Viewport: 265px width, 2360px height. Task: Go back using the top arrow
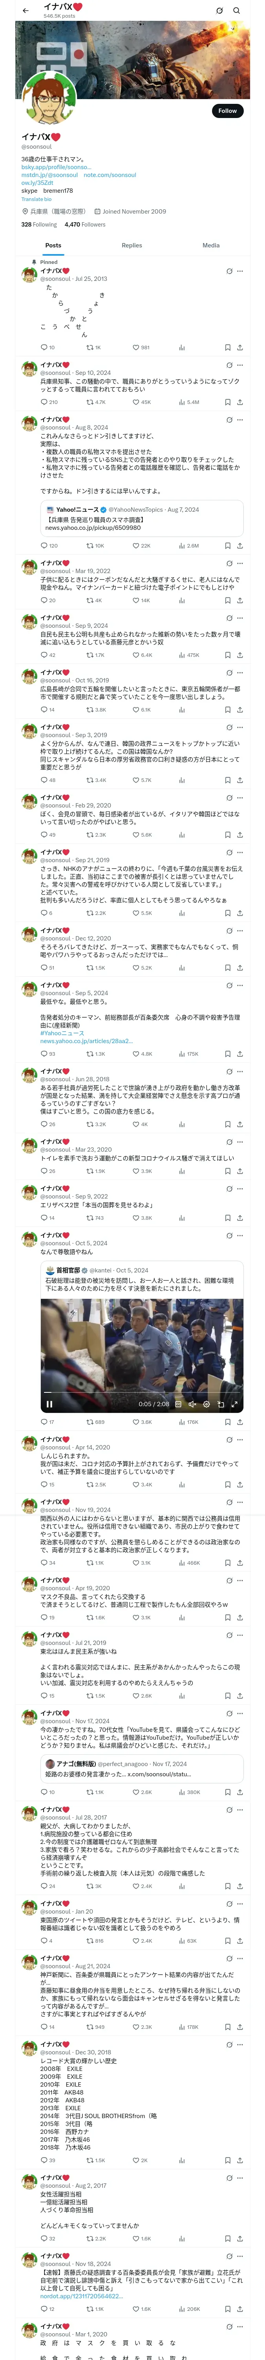26,10
